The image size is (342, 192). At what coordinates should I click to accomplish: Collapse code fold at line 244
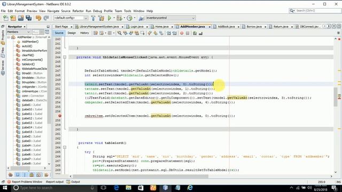pyautogui.click(x=65, y=57)
